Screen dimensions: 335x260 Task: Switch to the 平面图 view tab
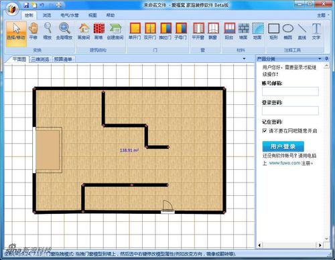coord(19,59)
